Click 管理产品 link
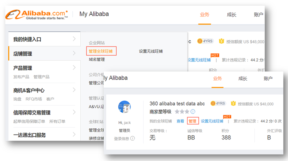Image resolution: width=288 pixels, height=161 pixels. tap(41, 77)
